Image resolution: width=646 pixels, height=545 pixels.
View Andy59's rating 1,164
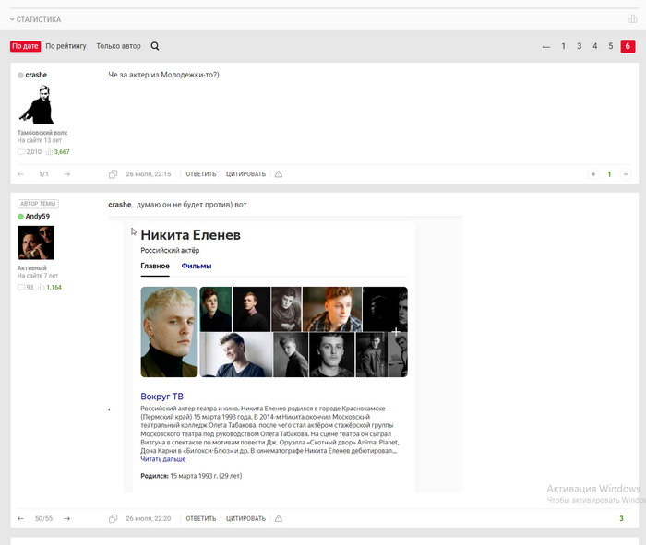coord(50,288)
